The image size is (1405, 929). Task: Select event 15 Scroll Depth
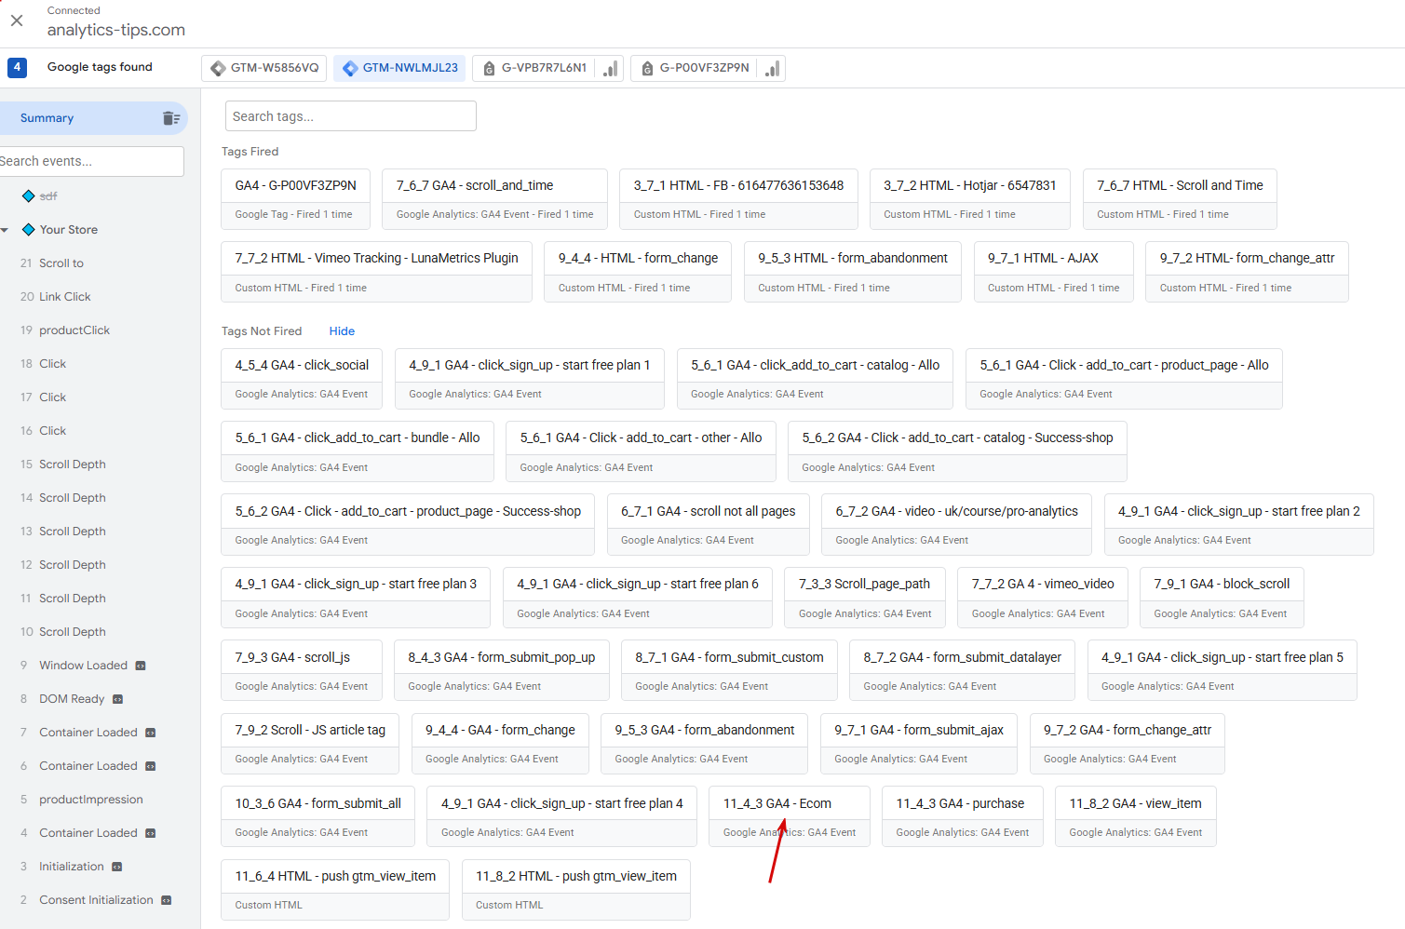(x=73, y=464)
